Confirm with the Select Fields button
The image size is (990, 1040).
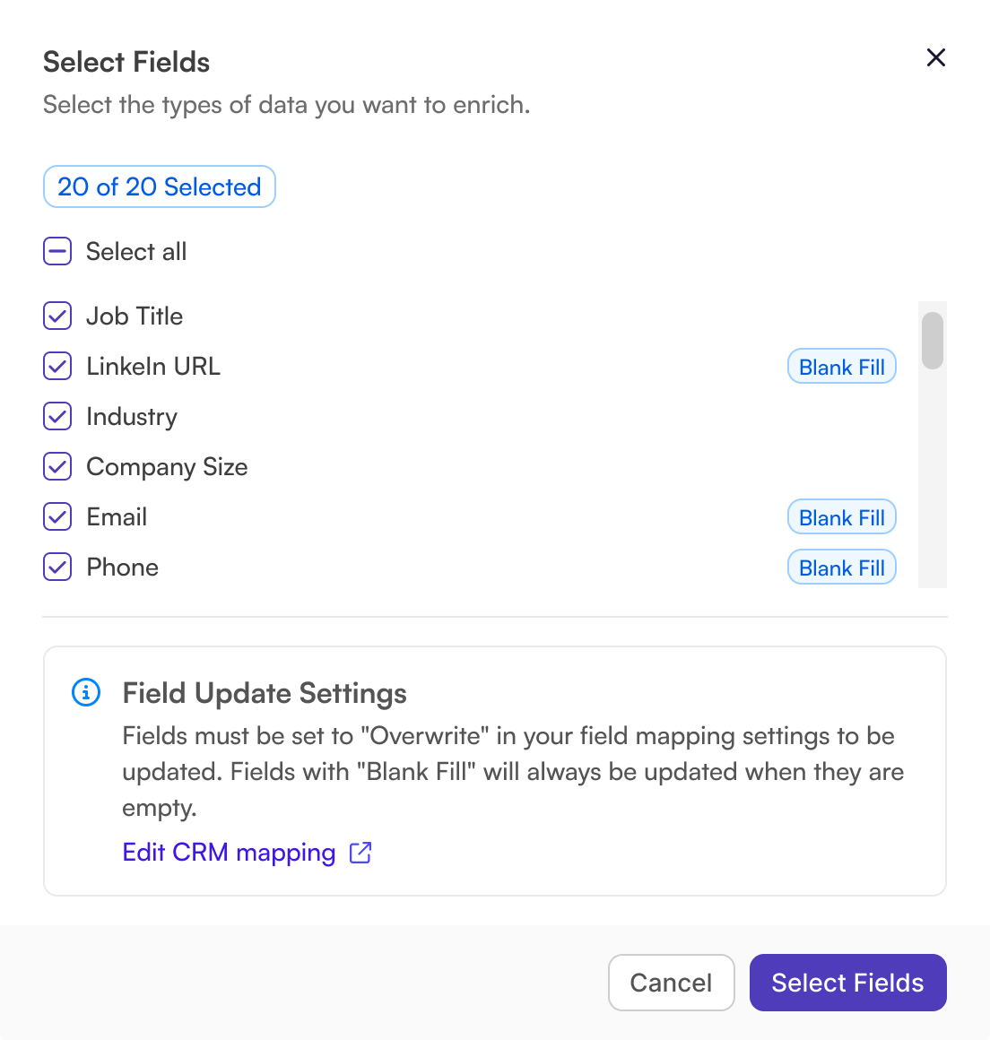click(x=847, y=983)
